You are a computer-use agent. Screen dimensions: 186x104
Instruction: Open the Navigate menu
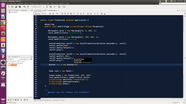[x=20, y=3]
